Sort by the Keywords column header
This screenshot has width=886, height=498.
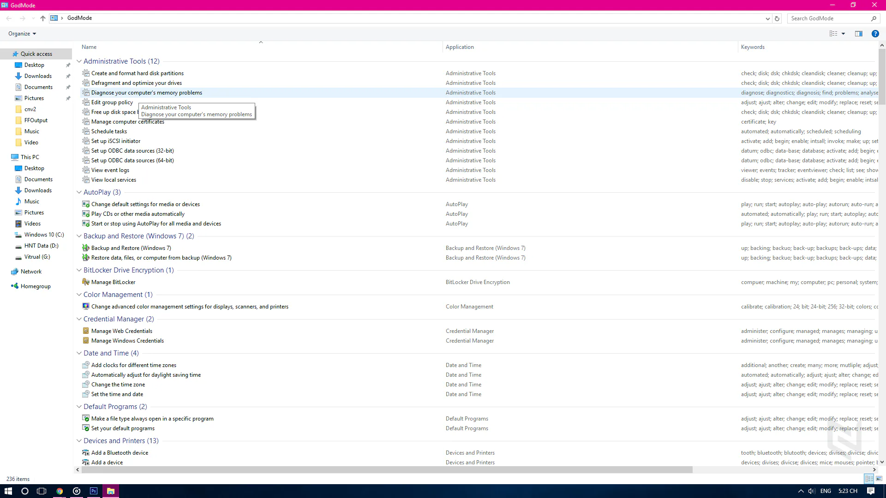pos(753,47)
